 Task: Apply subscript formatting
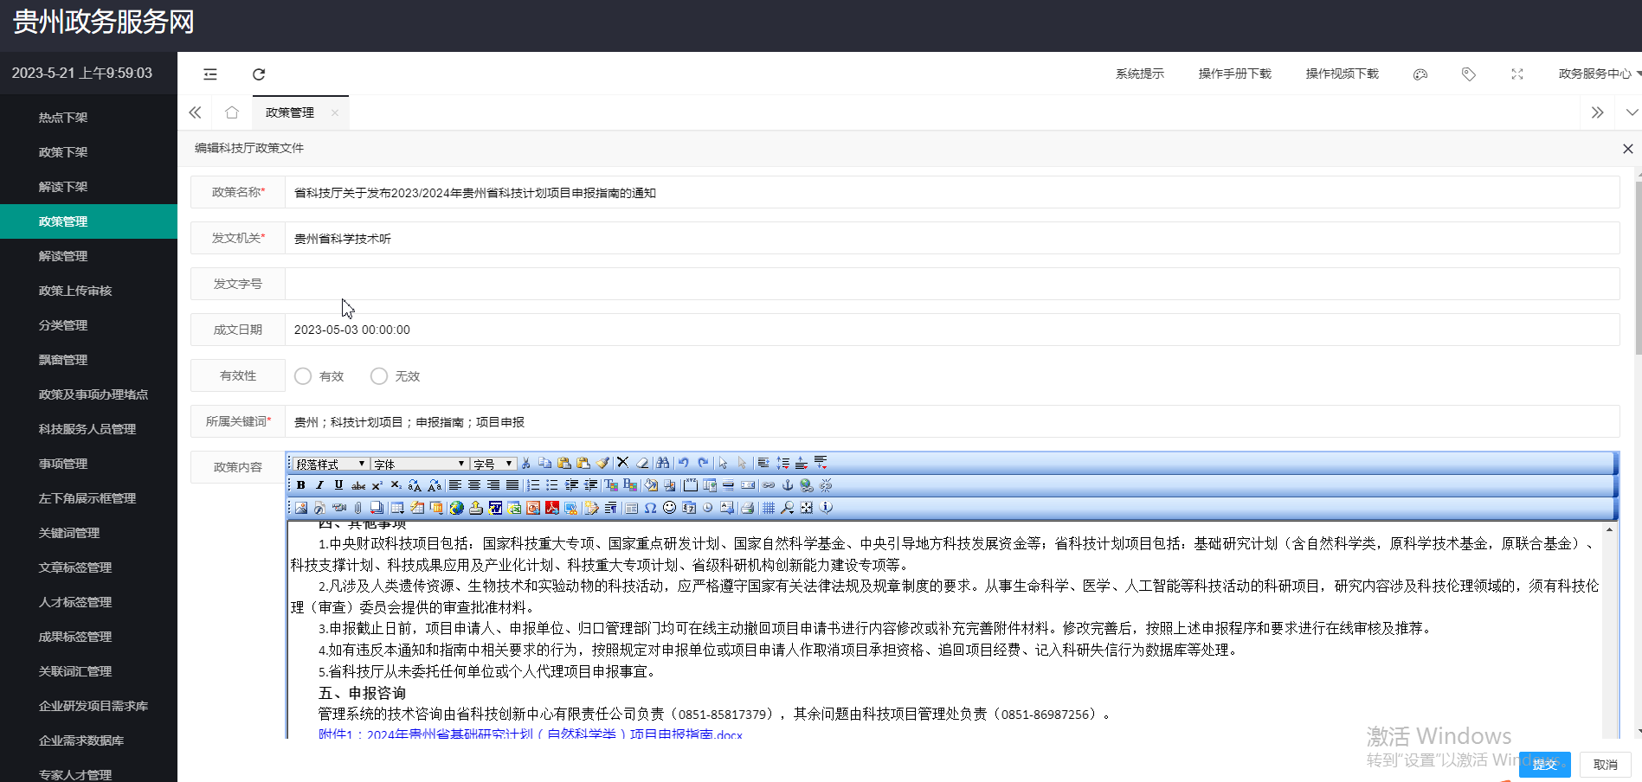(x=396, y=485)
